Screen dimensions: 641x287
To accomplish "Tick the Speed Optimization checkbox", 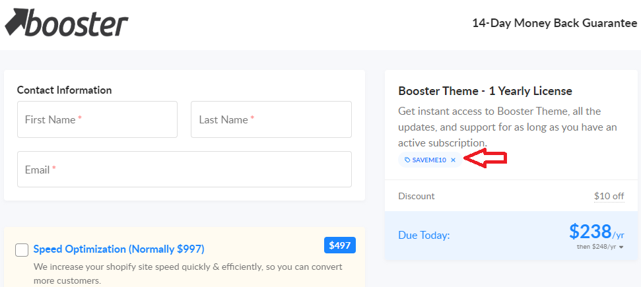I will (x=22, y=250).
